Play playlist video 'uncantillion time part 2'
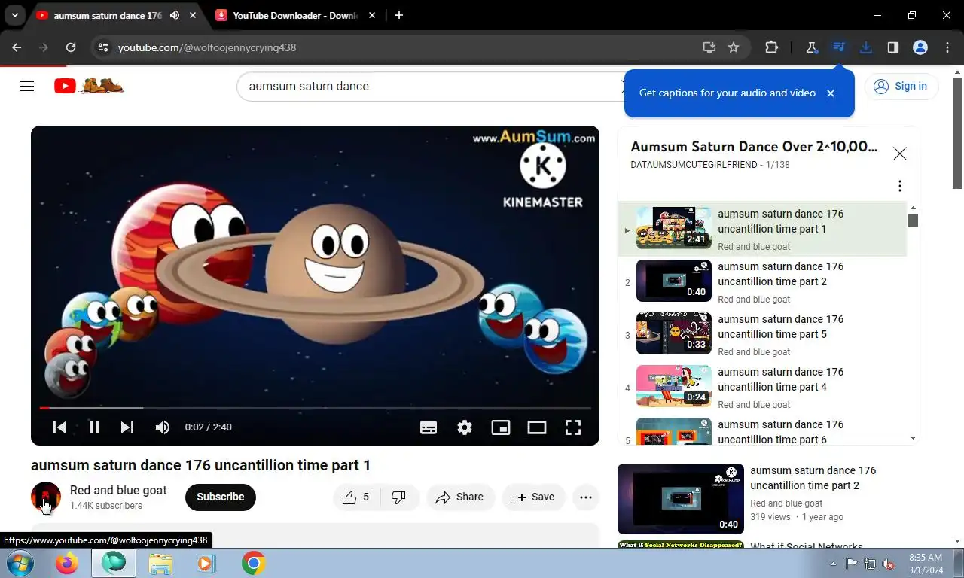The width and height of the screenshot is (964, 578). click(762, 281)
